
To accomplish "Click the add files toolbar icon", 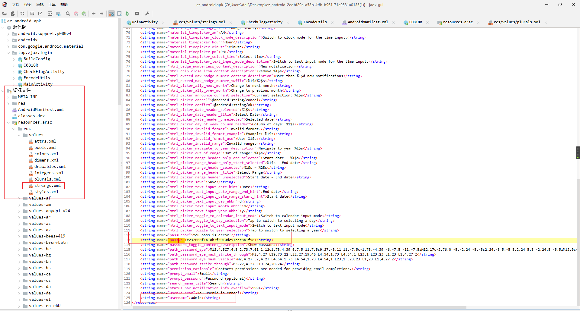I will pyautogui.click(x=13, y=14).
